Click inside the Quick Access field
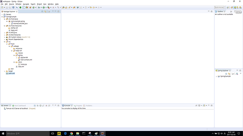Image resolution: width=243 pixels, height=136 pixels. tap(219, 7)
